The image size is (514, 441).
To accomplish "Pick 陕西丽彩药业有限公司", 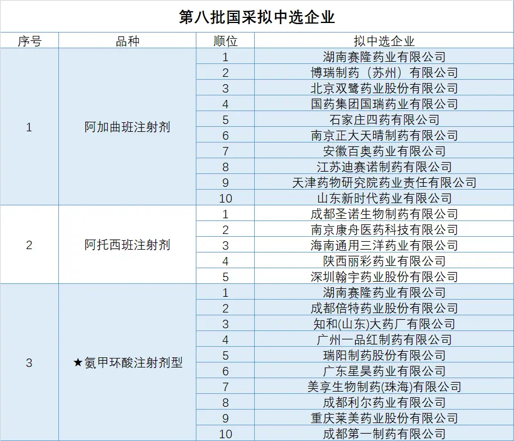I will [x=384, y=261].
